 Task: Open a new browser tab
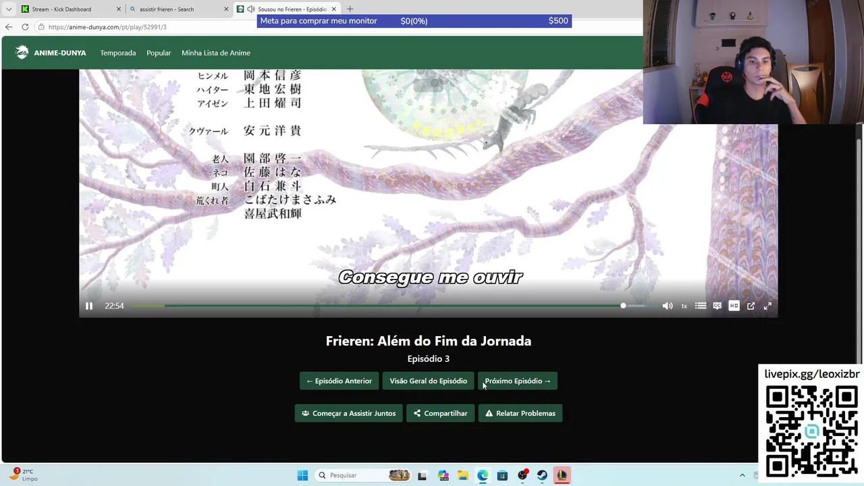(350, 9)
